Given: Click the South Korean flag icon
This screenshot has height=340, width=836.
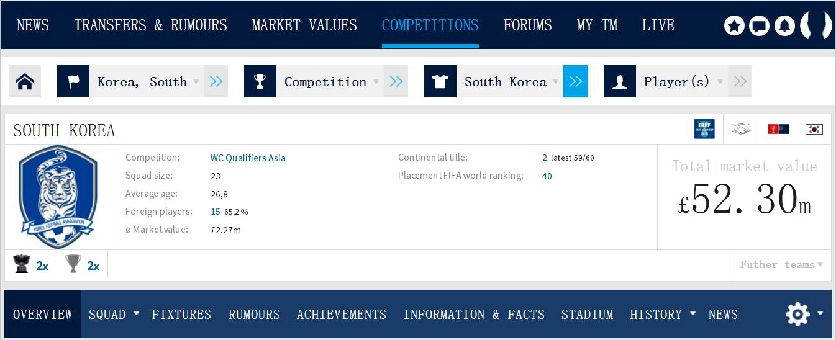Looking at the screenshot, I should pyautogui.click(x=814, y=129).
